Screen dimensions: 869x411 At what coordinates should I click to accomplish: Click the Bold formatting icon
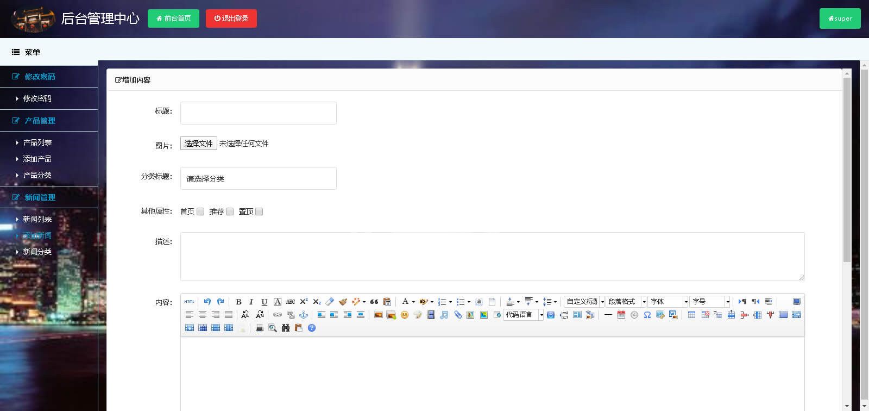[238, 302]
